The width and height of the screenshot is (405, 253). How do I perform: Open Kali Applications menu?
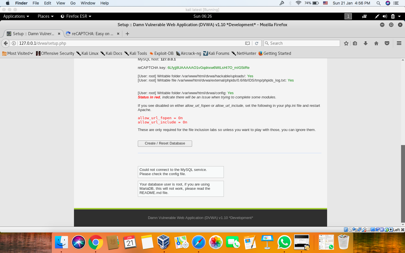(x=16, y=16)
